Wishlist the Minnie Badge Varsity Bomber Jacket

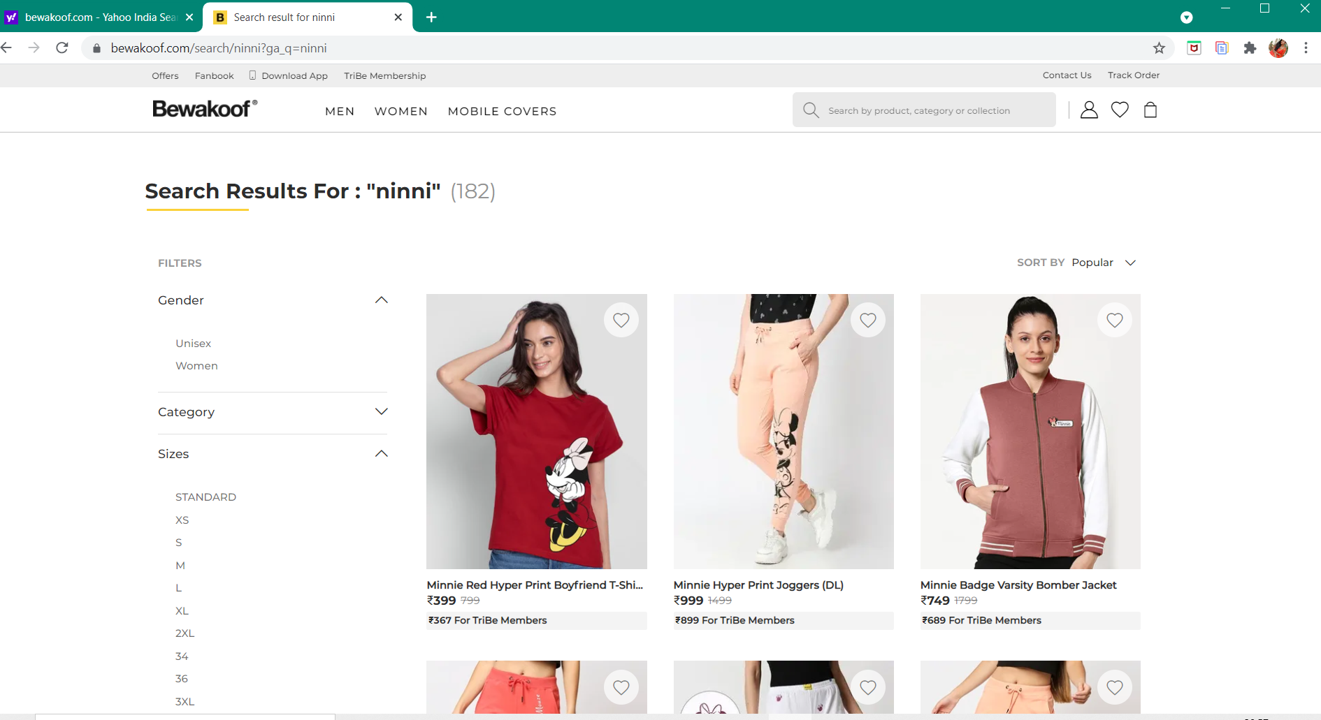pyautogui.click(x=1114, y=321)
